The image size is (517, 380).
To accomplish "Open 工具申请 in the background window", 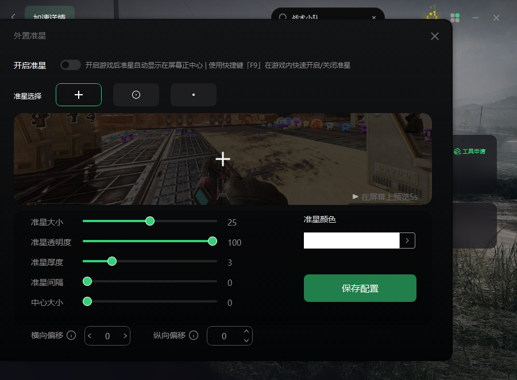I will coord(469,152).
